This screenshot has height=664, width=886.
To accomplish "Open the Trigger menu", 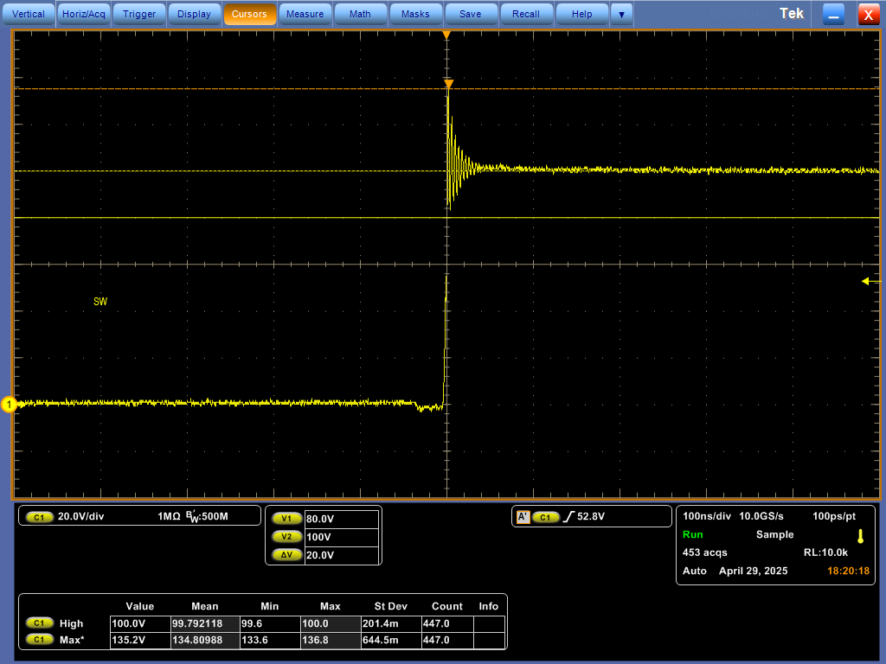I will coord(139,14).
